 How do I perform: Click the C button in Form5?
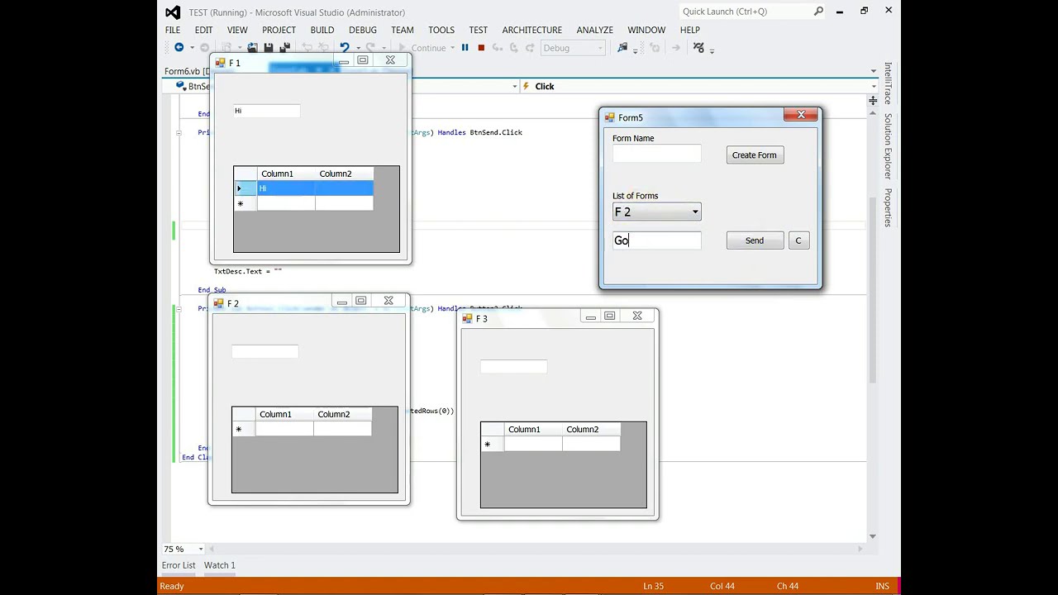798,240
